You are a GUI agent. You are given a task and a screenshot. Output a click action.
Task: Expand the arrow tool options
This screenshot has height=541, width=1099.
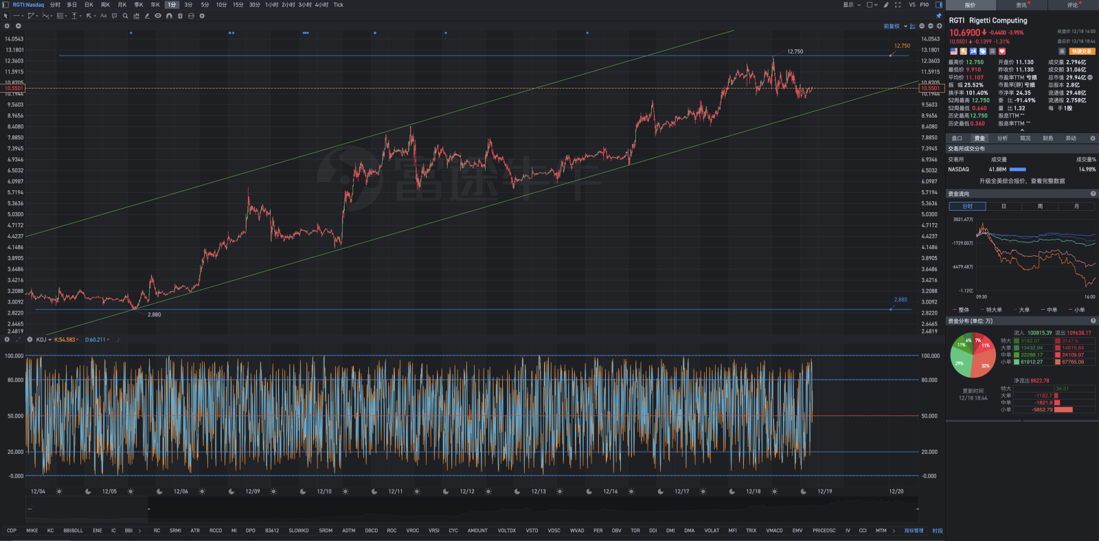coord(95,16)
